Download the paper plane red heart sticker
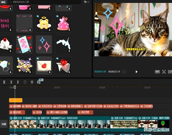Image resolution: width=172 pixels, height=135 pixels. click(69, 72)
